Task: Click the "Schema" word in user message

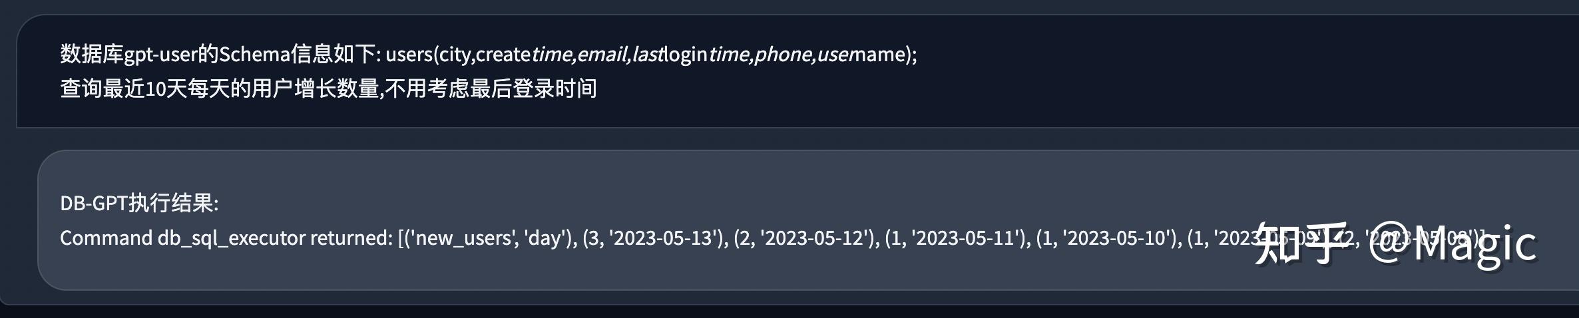Action: click(254, 54)
